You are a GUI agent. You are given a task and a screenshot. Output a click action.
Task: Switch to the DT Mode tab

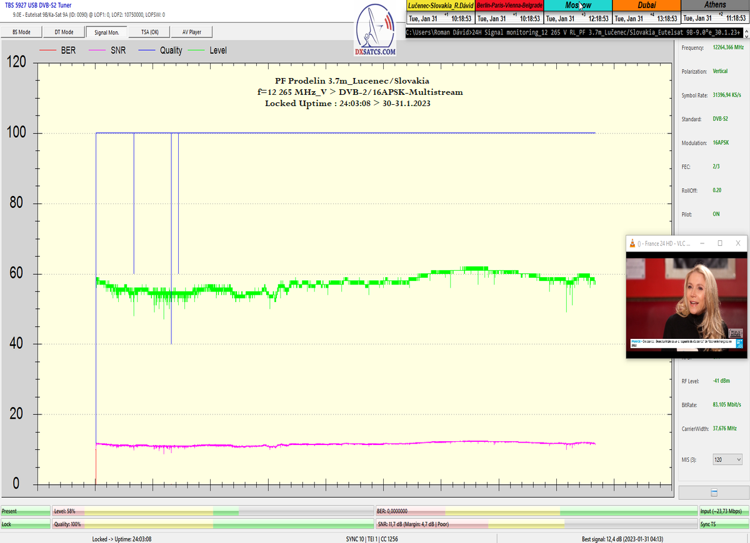pos(64,32)
